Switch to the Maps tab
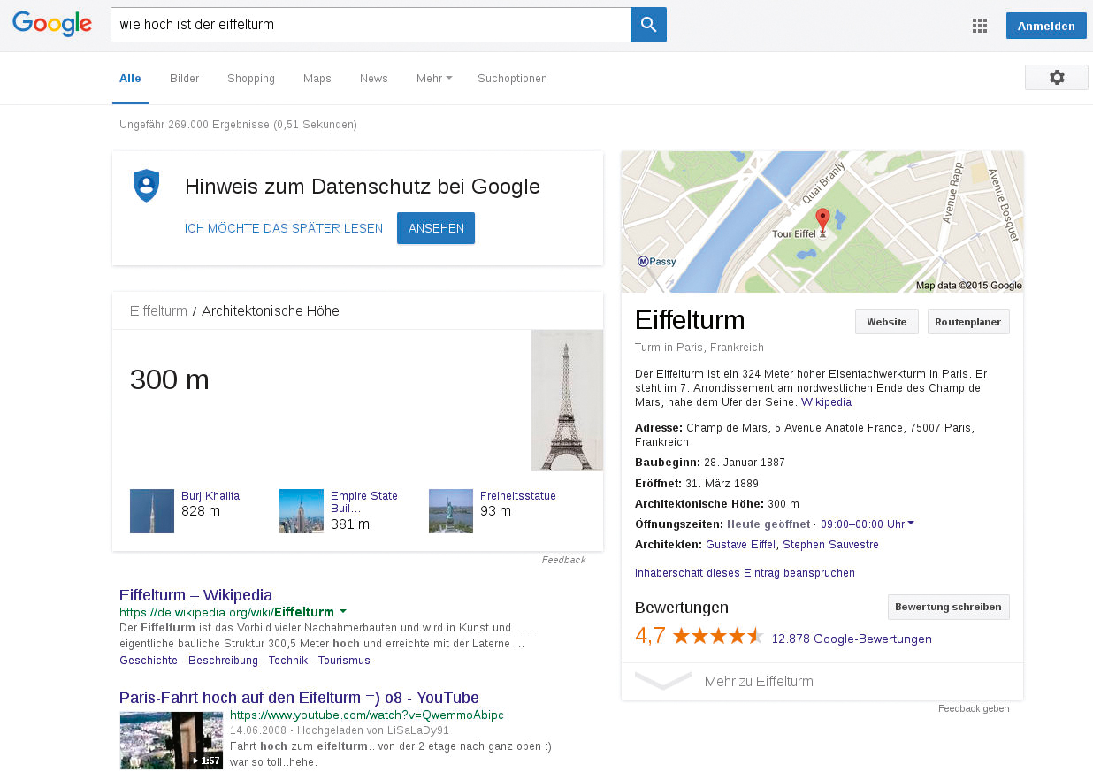 pos(317,79)
